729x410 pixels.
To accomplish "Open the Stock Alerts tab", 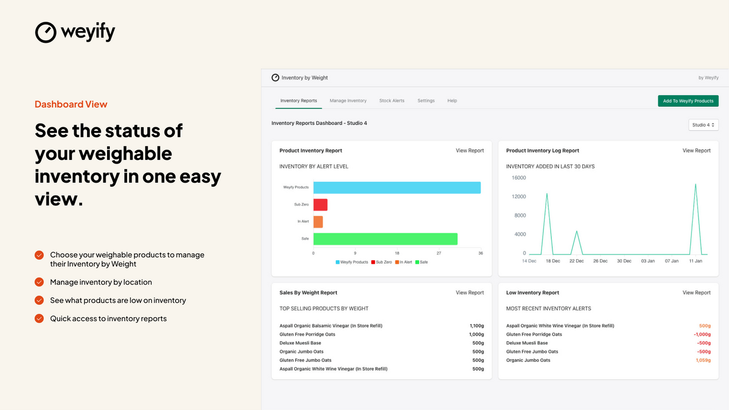I will (x=392, y=101).
